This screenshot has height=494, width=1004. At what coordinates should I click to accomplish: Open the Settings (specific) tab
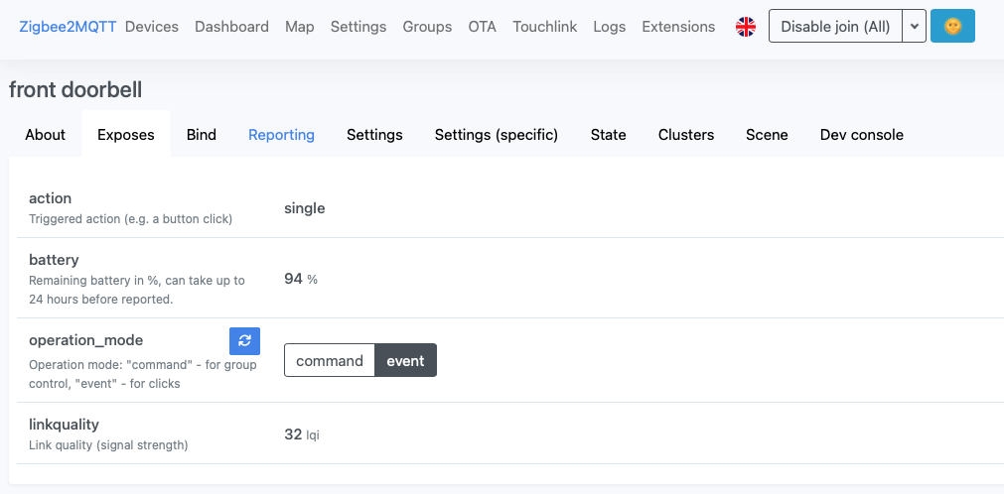click(497, 135)
